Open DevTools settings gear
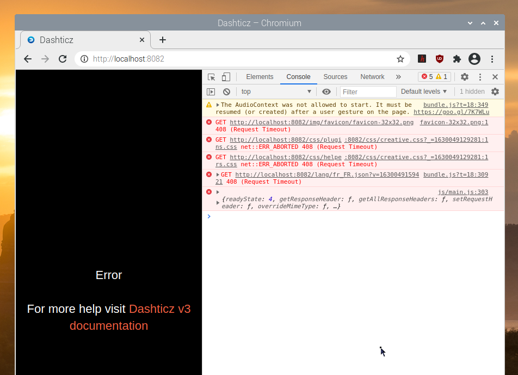 click(465, 77)
